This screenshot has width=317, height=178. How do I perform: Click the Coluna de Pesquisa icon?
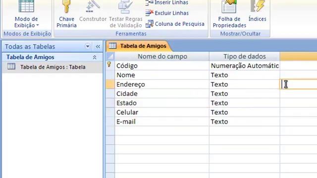[150, 24]
